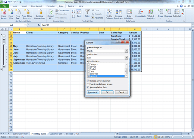The height and width of the screenshot is (139, 194).
Task: Click the zoom slider handle
Action: (x=182, y=137)
